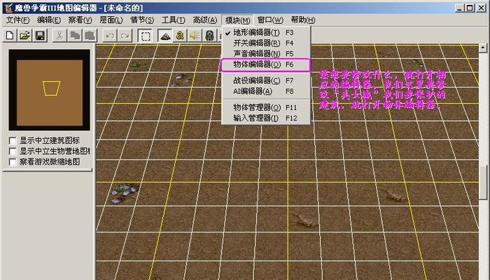Click the Copy toolbar icon
This screenshot has height=280, width=490.
(75, 36)
